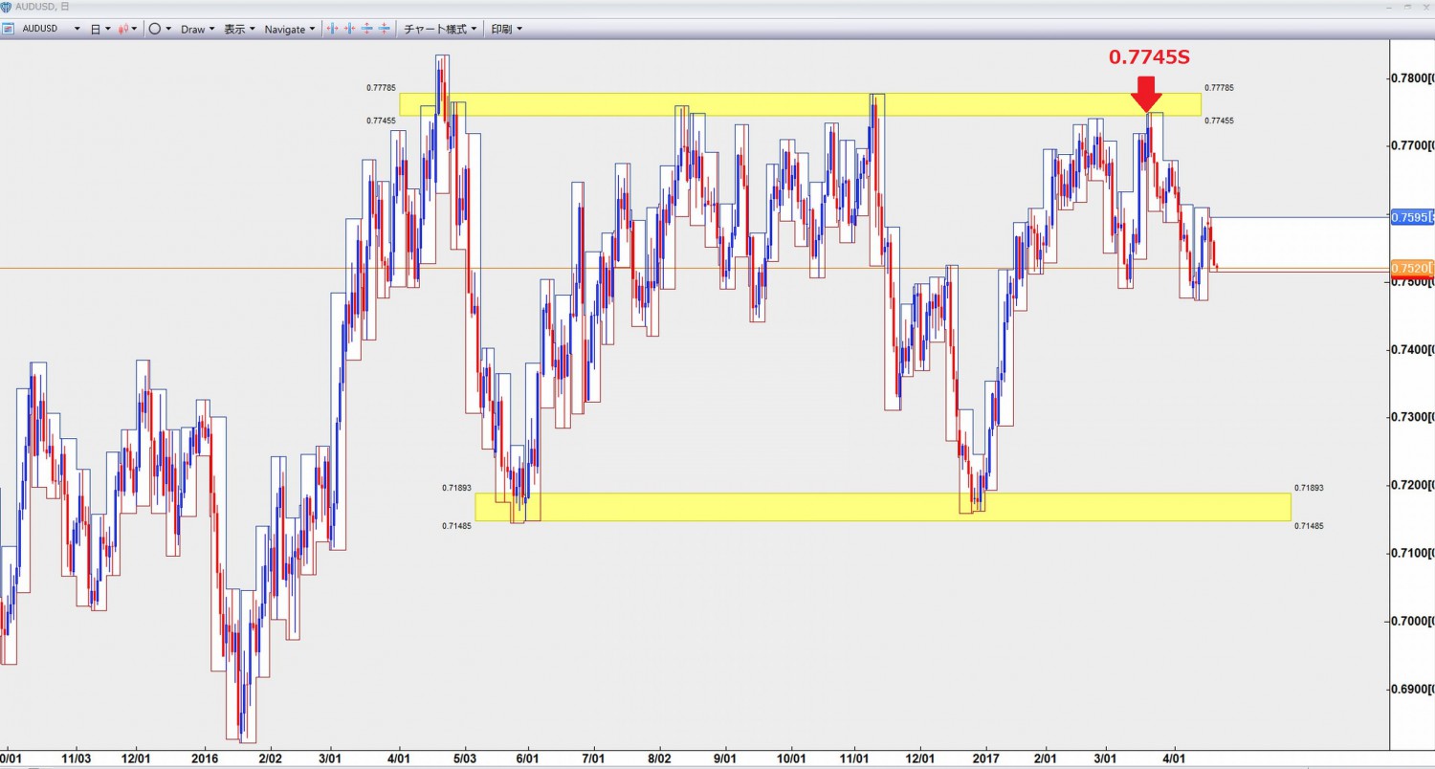Select the lower yellow support zone rectangle
1435x769 pixels.
(x=882, y=507)
